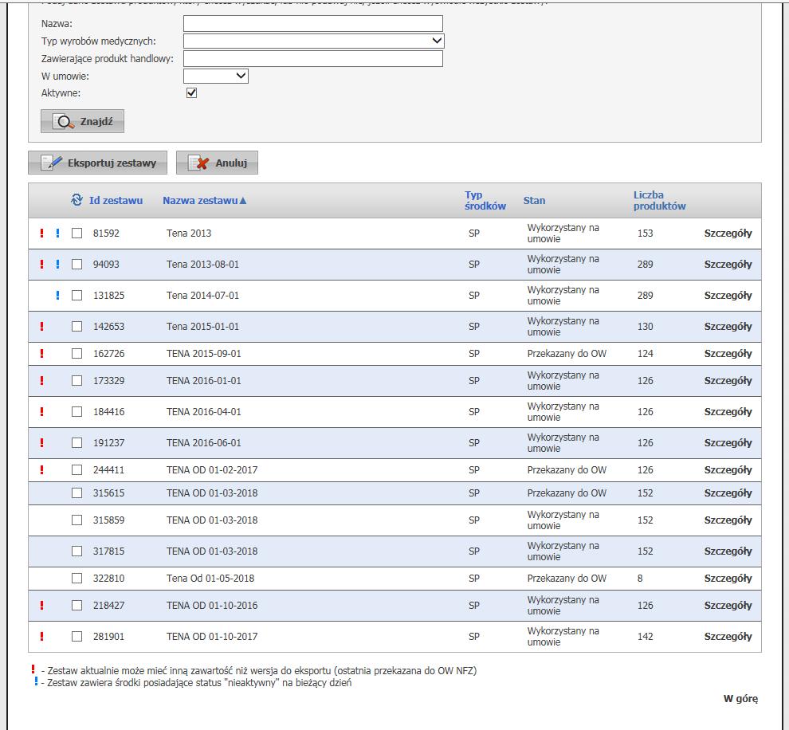Click set name TENA OD 01-10-2017

(212, 637)
